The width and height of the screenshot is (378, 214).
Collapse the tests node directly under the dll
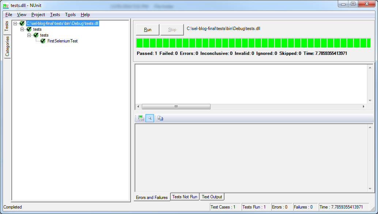pyautogui.click(x=22, y=29)
